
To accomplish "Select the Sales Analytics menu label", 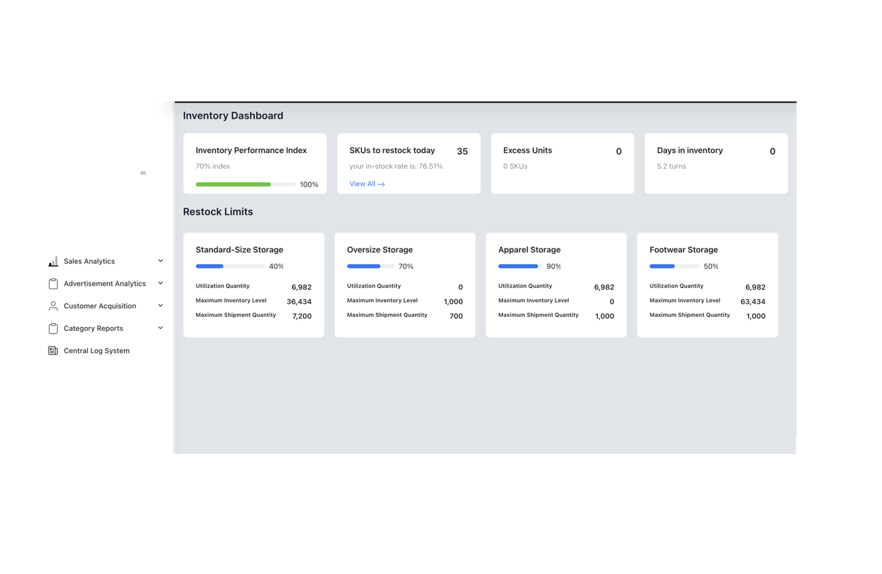I will coord(89,261).
